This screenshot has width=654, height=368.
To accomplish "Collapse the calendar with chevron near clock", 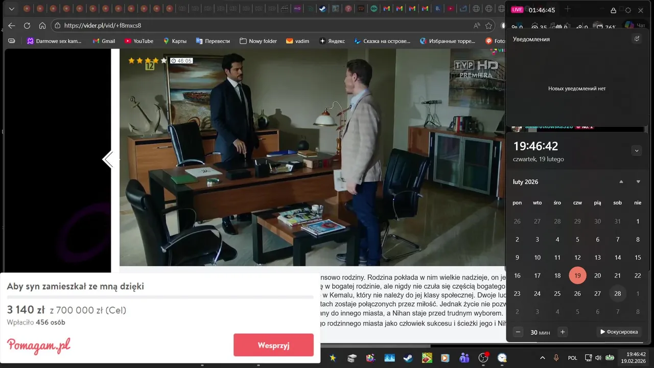I will pyautogui.click(x=636, y=150).
